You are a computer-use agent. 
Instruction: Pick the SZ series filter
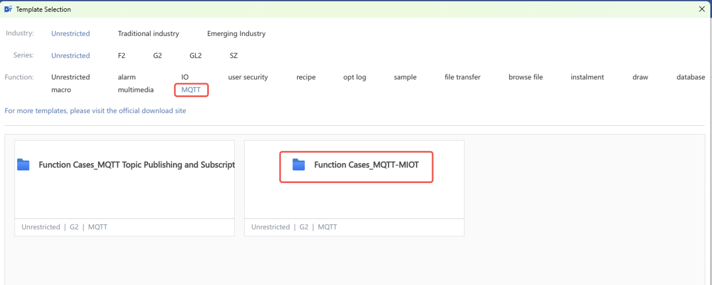[x=234, y=56]
